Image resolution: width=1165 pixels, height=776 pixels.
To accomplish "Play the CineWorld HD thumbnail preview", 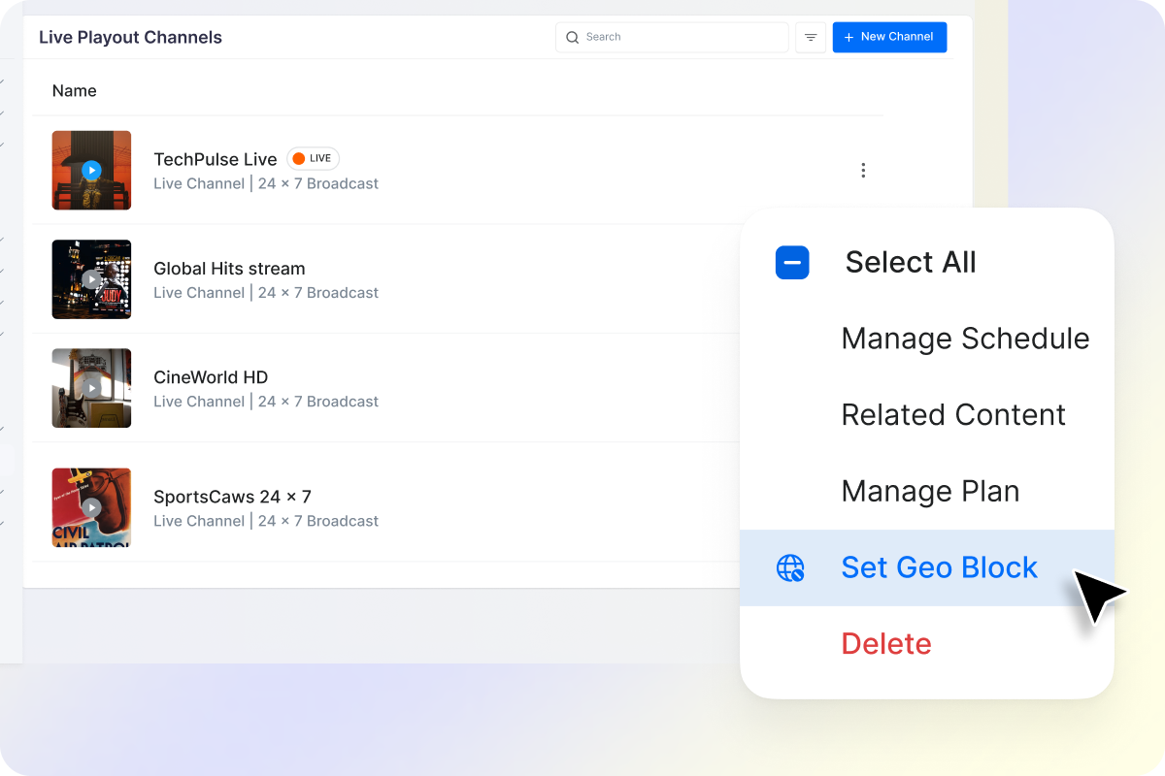I will pos(91,388).
